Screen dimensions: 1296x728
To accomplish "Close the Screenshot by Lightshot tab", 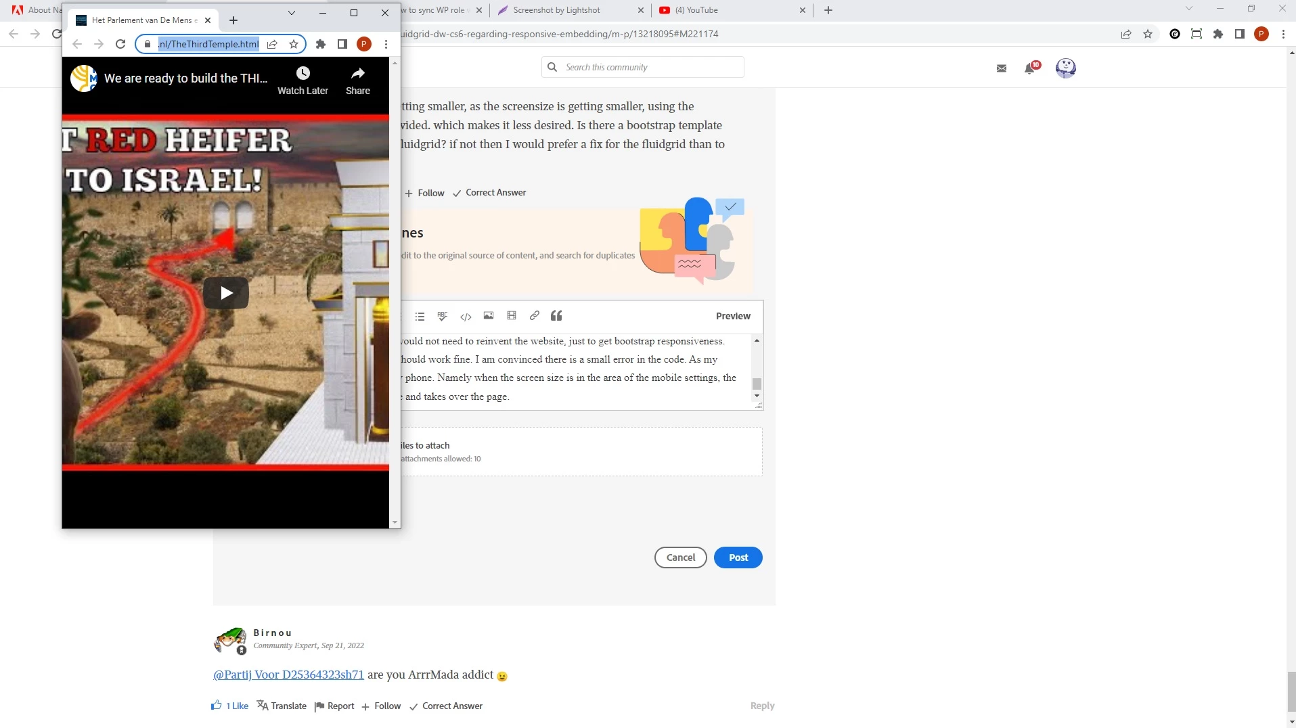I will pos(641,10).
